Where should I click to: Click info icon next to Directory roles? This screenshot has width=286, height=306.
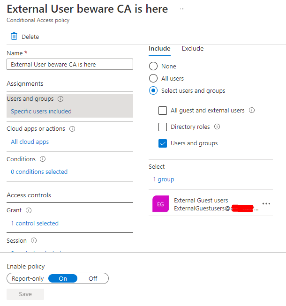[x=217, y=127]
